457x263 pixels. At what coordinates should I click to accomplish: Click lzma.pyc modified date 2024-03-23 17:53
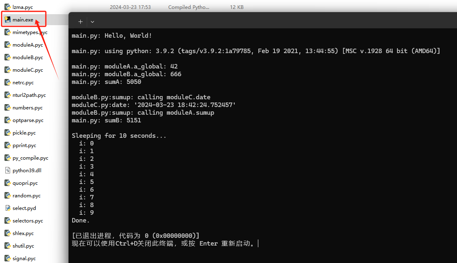pyautogui.click(x=130, y=7)
